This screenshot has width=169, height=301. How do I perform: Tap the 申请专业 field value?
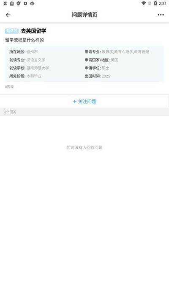pyautogui.click(x=125, y=52)
